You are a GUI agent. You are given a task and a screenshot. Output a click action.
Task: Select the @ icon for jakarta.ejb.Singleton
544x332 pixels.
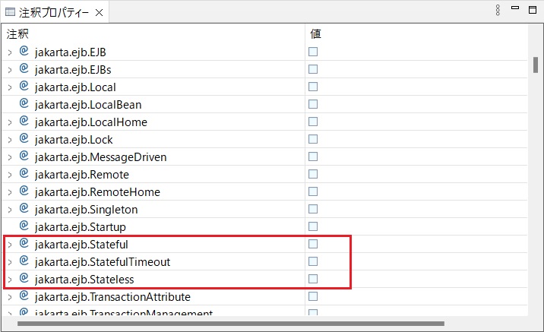pos(24,209)
